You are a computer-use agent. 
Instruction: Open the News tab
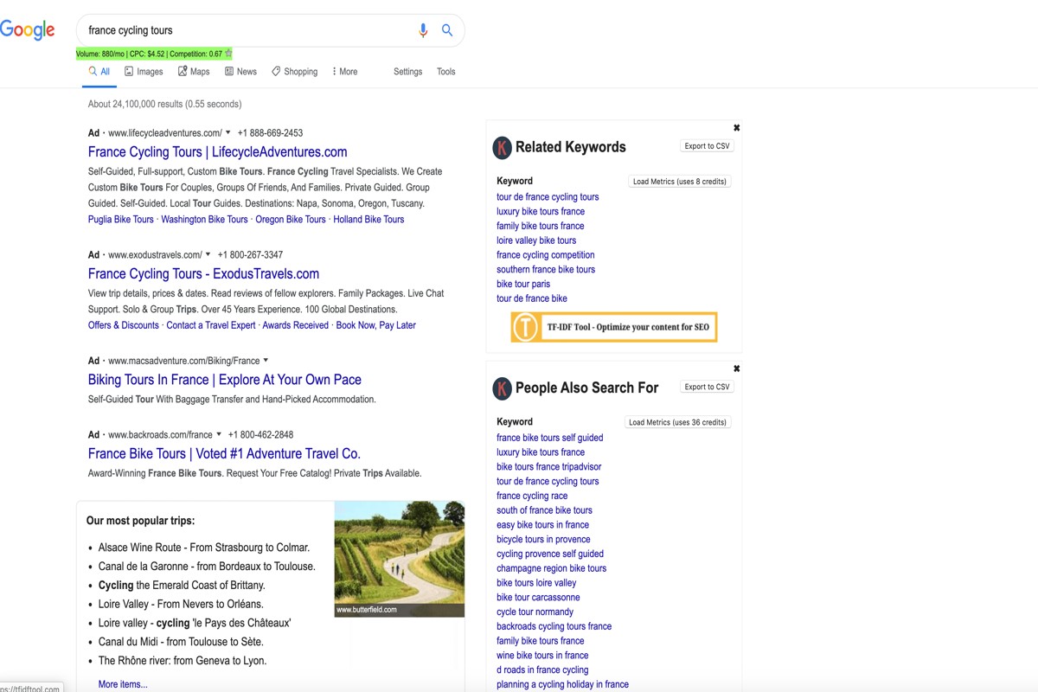click(240, 72)
